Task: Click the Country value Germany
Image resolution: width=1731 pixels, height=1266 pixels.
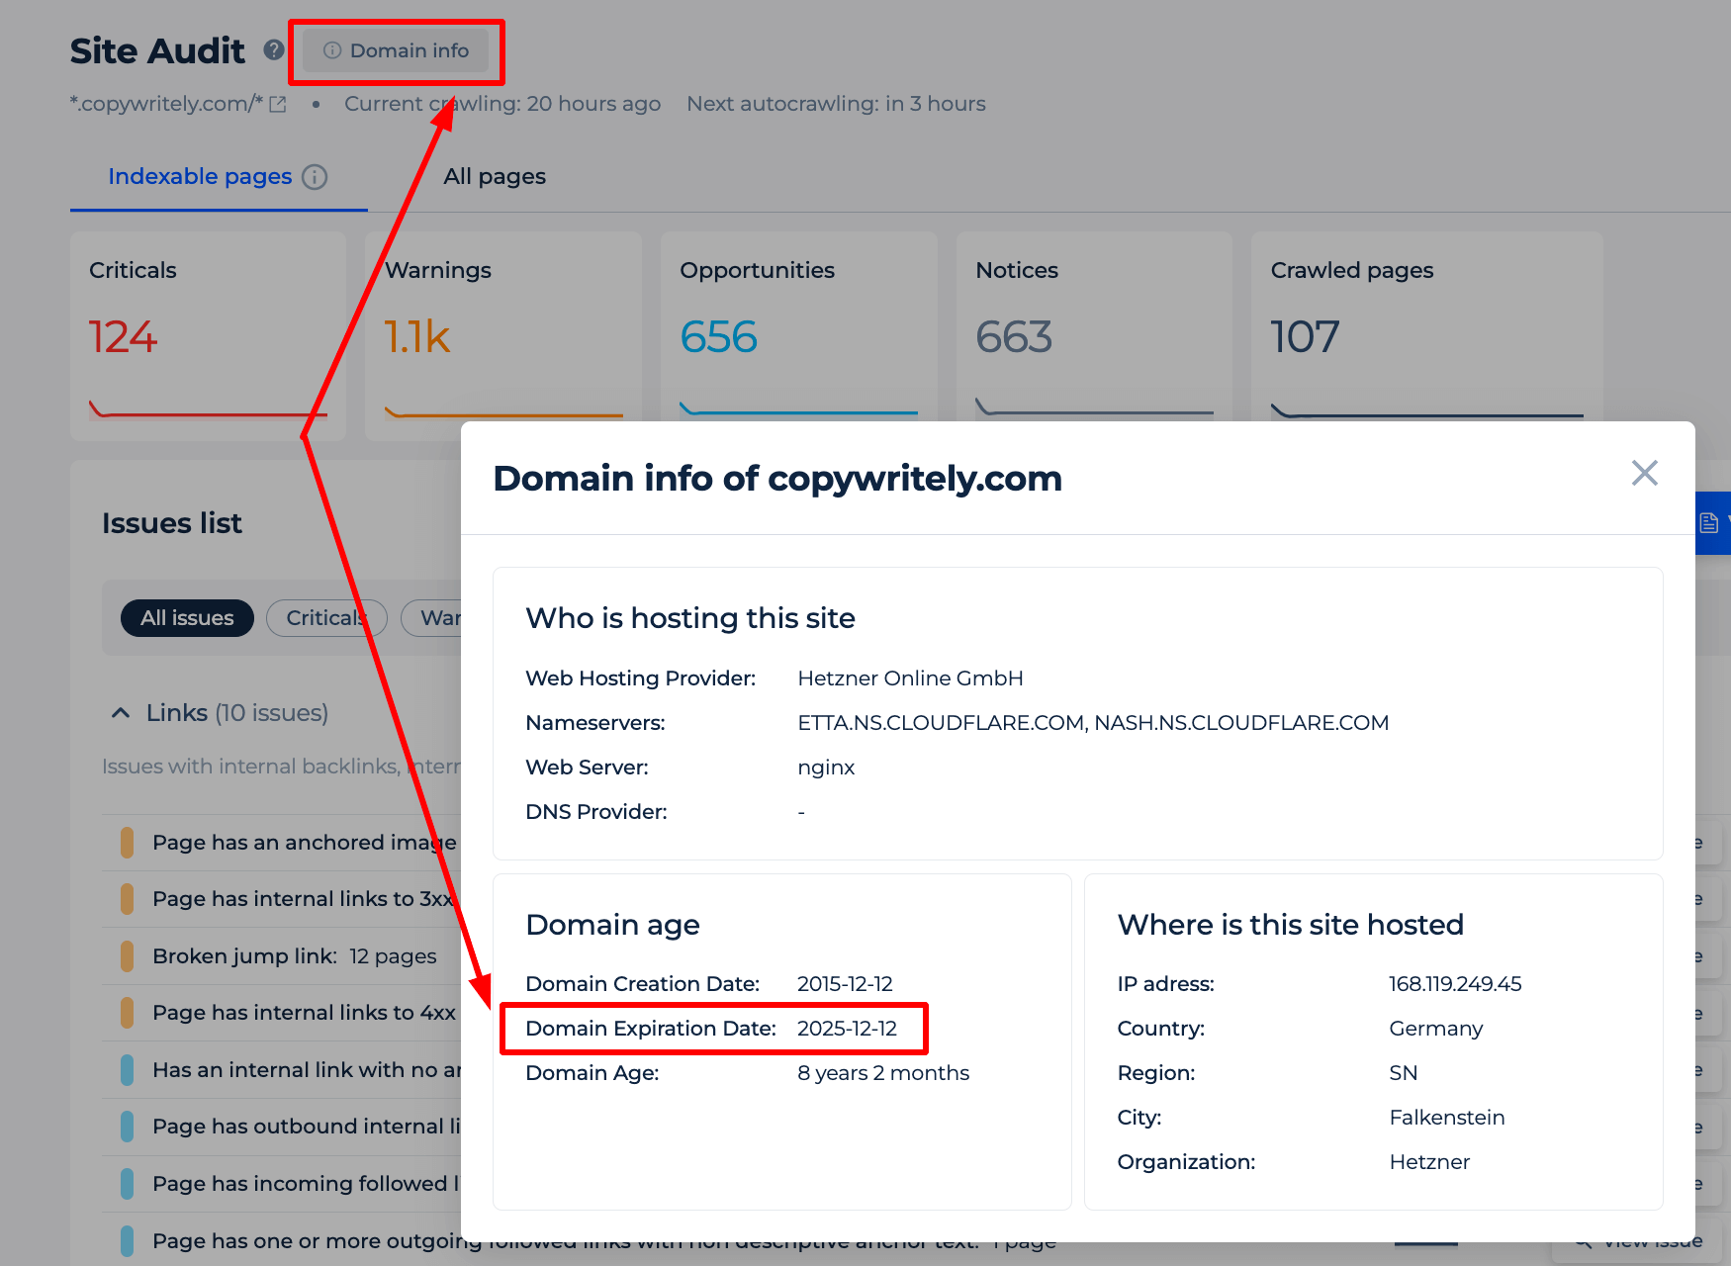Action: [1435, 1029]
